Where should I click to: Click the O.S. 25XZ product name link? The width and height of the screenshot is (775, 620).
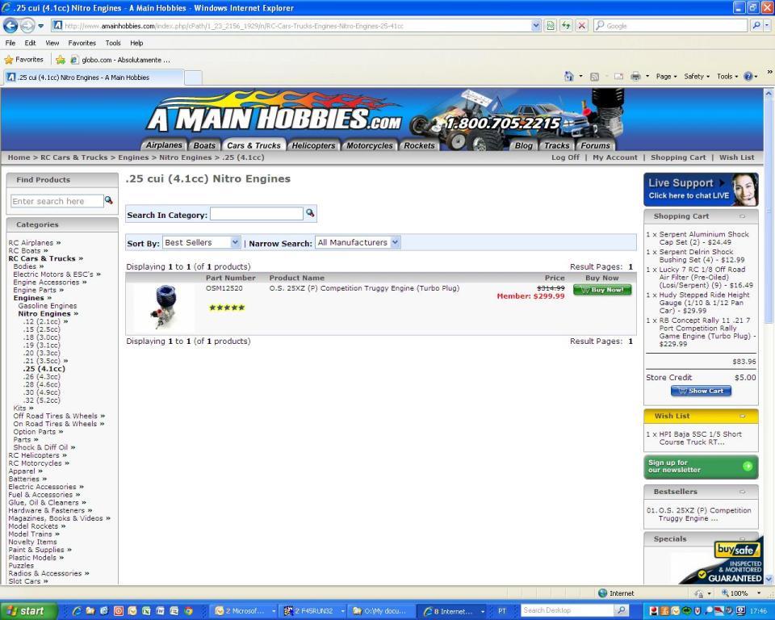coord(364,288)
